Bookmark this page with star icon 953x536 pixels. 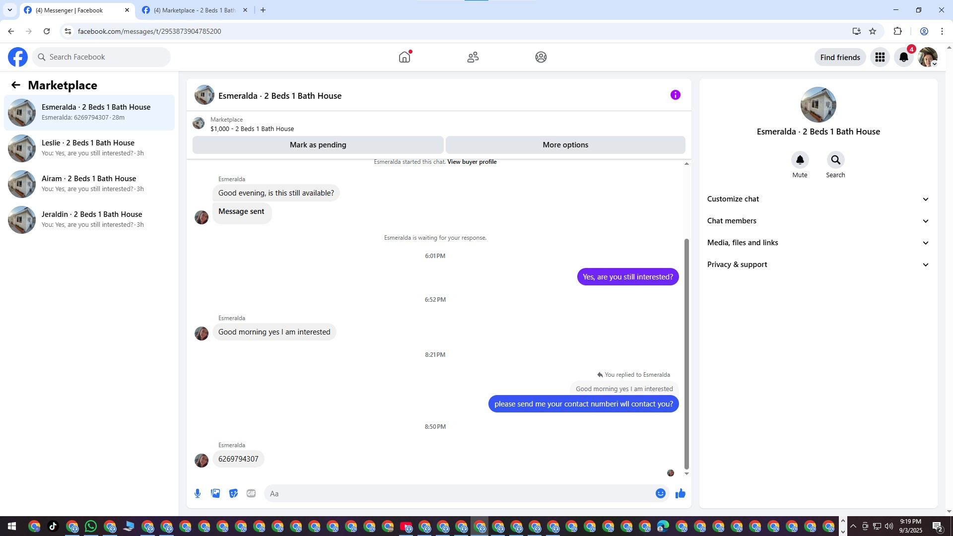(x=873, y=31)
